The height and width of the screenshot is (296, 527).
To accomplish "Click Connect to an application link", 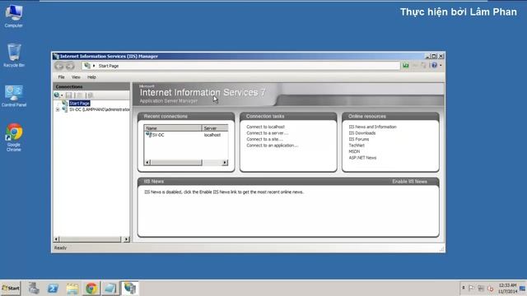I will click(x=273, y=146).
